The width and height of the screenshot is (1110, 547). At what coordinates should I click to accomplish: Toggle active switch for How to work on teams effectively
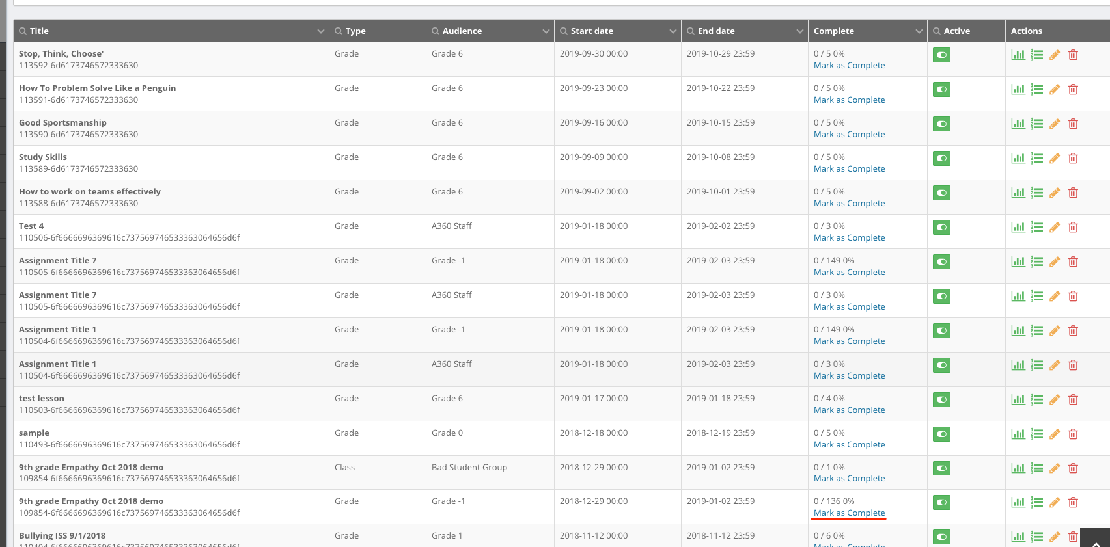tap(941, 193)
